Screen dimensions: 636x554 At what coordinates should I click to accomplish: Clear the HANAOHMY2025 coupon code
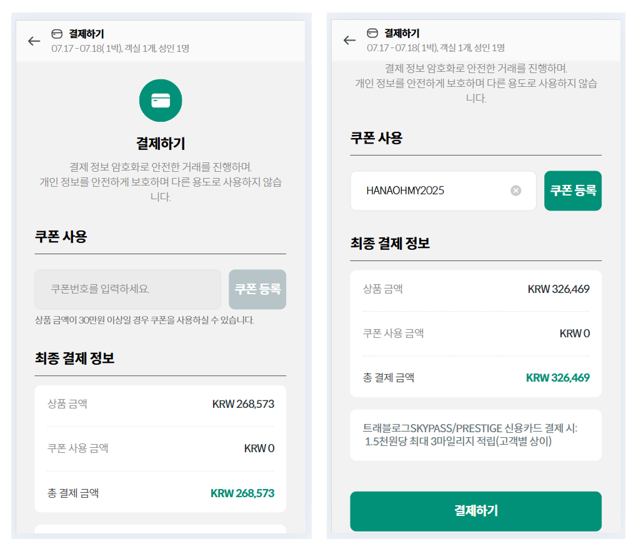[516, 190]
